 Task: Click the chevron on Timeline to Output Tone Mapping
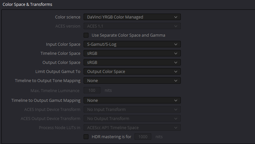[x=176, y=81]
